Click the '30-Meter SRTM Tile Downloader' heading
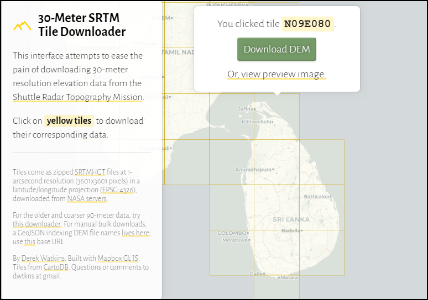The height and width of the screenshot is (300, 428). 81,25
